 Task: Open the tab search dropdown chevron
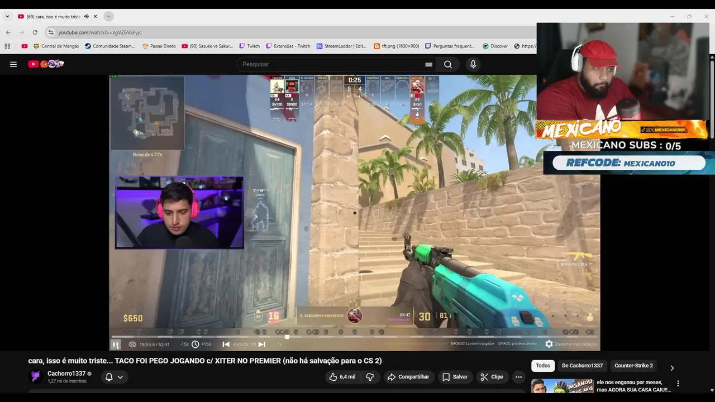7,16
